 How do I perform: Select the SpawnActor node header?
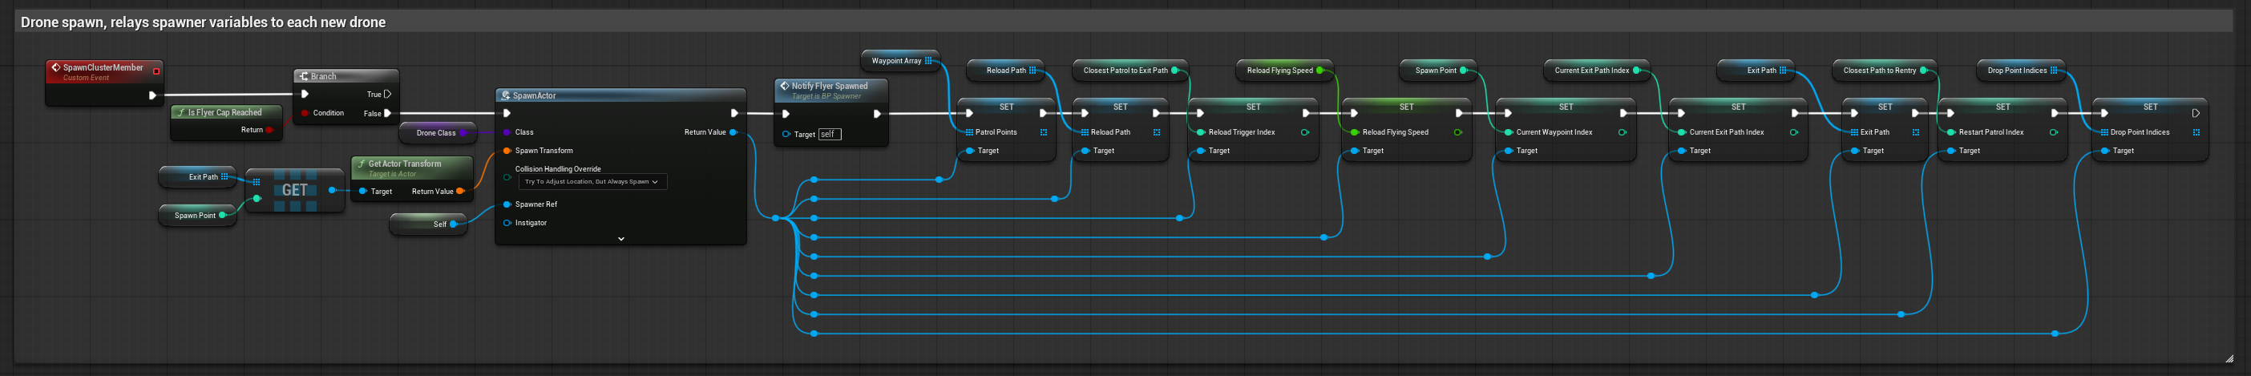click(x=620, y=95)
